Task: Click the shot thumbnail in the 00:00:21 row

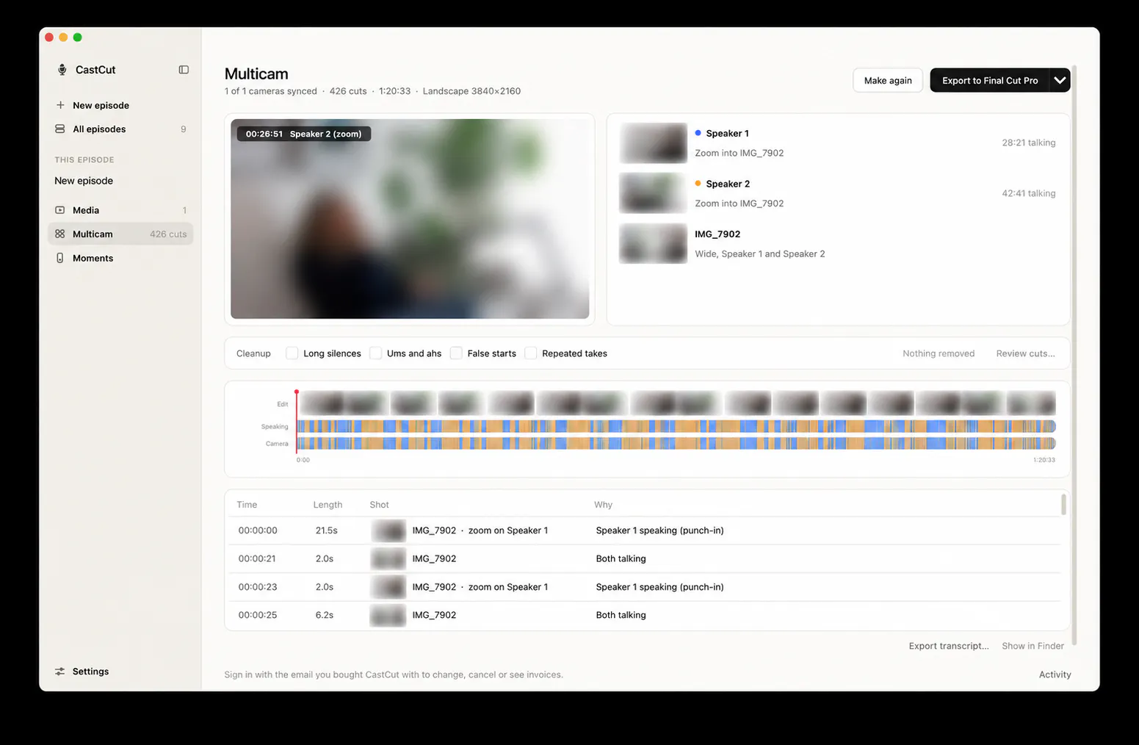Action: pos(388,558)
